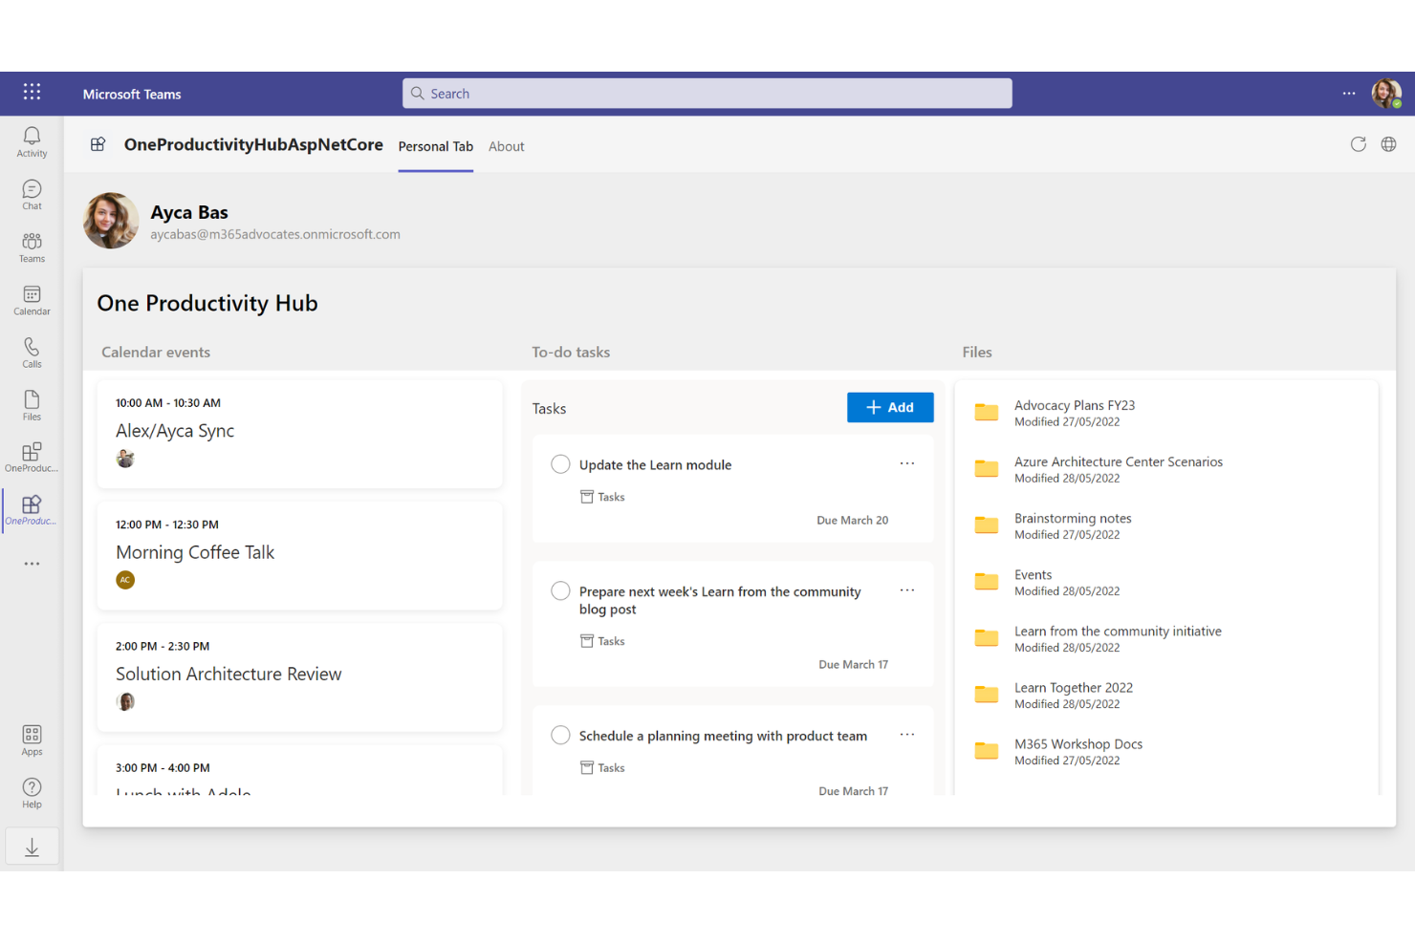Open Azure Architecture Center Scenarios folder icon
Image resolution: width=1415 pixels, height=943 pixels.
pos(987,468)
